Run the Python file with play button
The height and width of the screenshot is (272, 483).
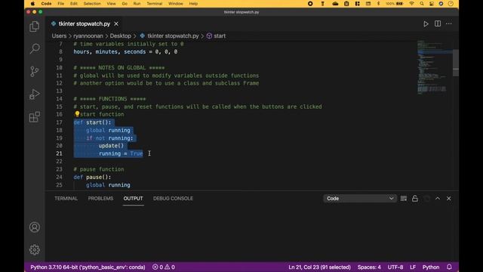[x=426, y=23]
